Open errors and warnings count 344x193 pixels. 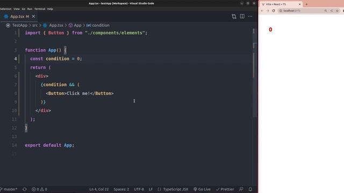click(39, 189)
